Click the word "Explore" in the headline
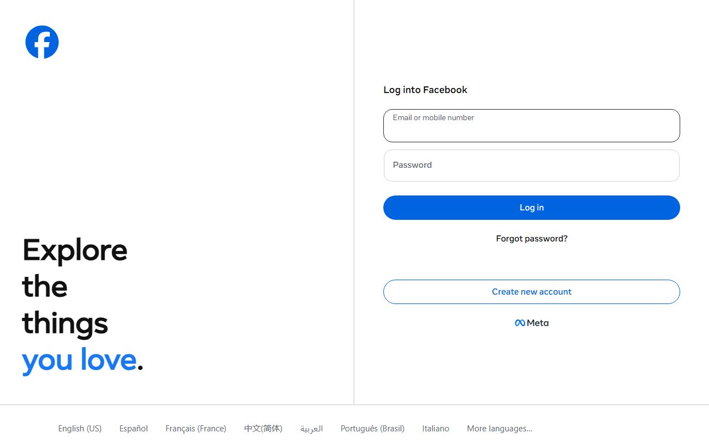 (75, 250)
